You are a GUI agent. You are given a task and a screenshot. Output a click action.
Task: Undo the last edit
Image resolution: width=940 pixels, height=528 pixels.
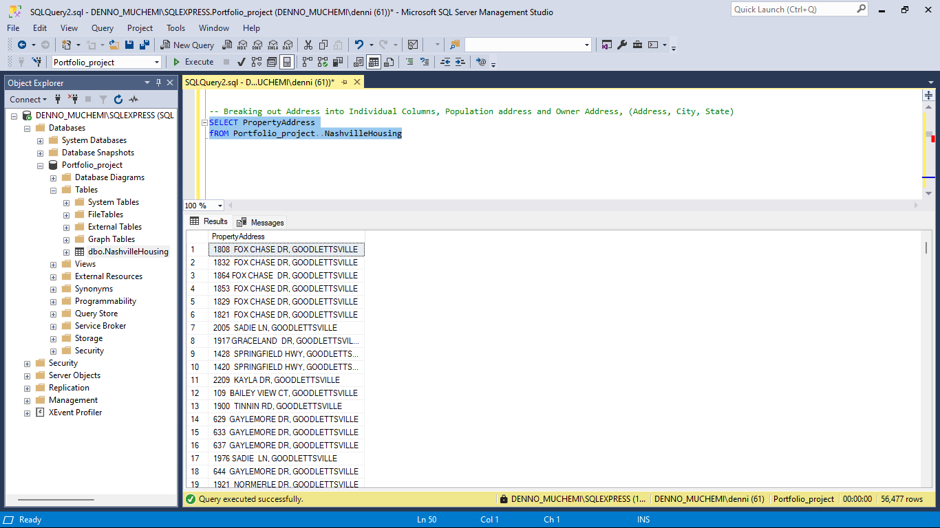pos(359,45)
